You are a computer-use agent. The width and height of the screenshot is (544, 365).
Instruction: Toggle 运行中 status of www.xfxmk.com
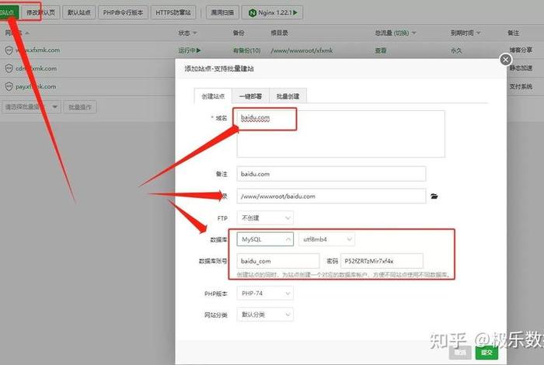coord(190,50)
